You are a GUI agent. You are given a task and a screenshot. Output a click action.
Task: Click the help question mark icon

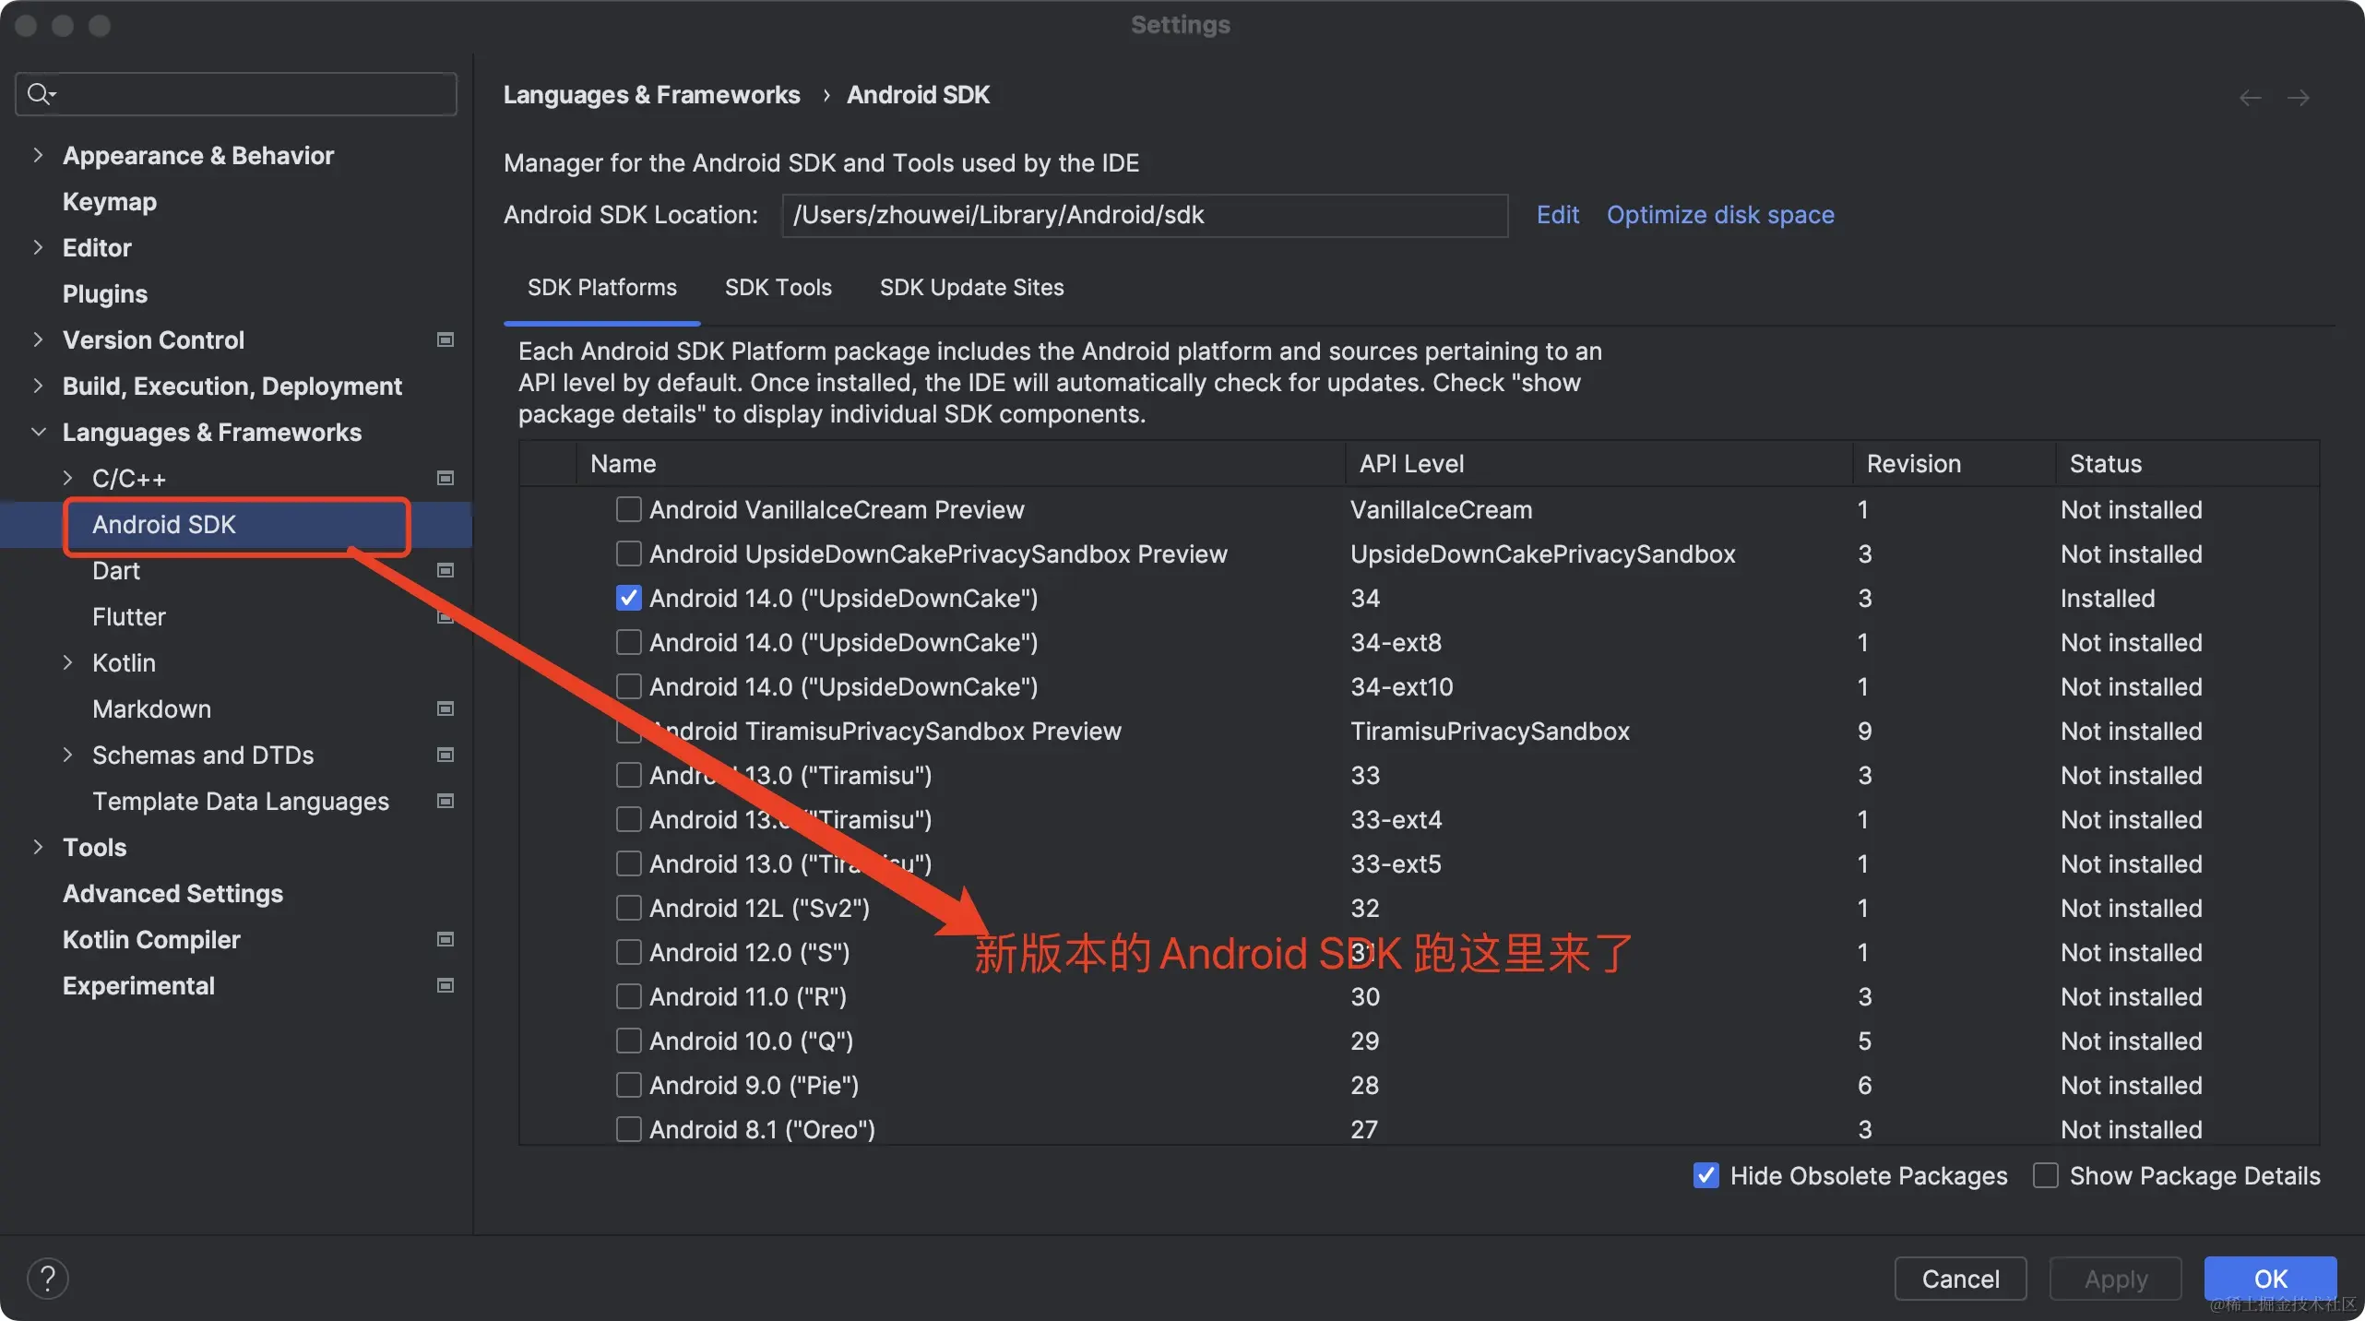coord(48,1279)
